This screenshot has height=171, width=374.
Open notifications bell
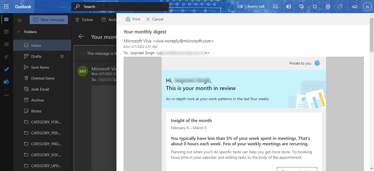(315, 7)
